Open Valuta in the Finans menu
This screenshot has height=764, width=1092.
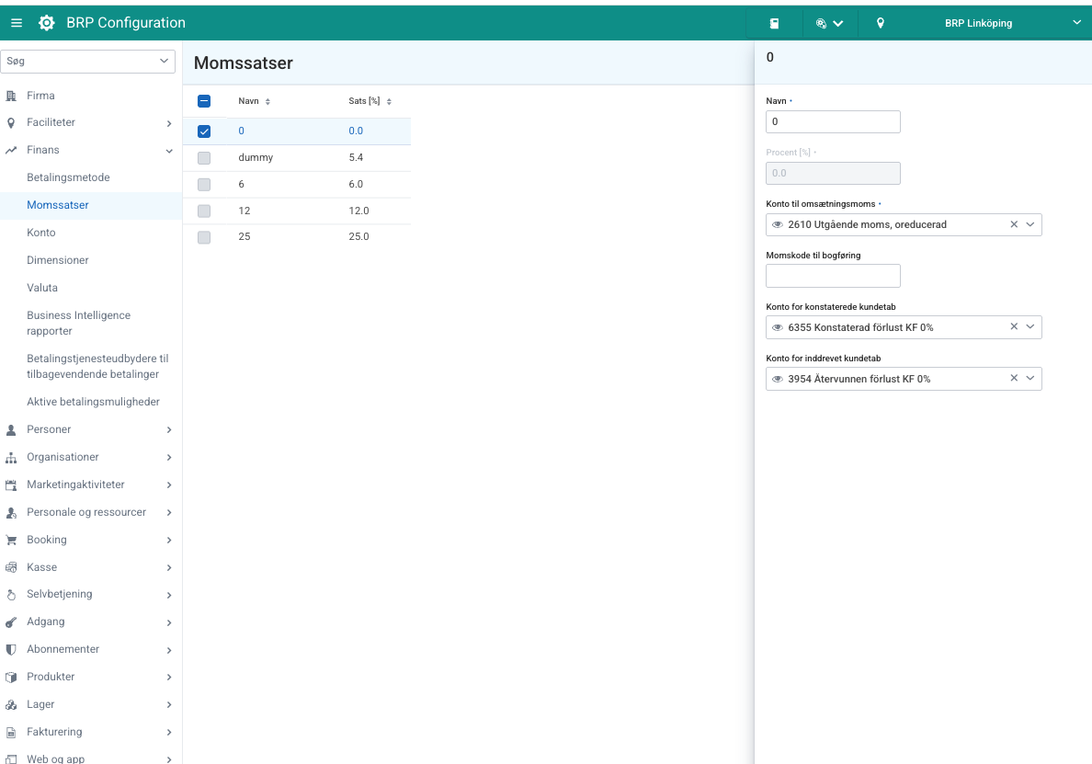[42, 288]
